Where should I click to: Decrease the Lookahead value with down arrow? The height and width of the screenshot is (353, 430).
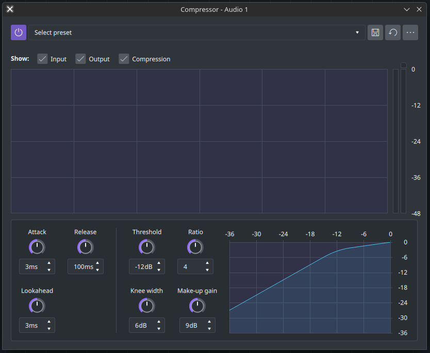pos(49,329)
